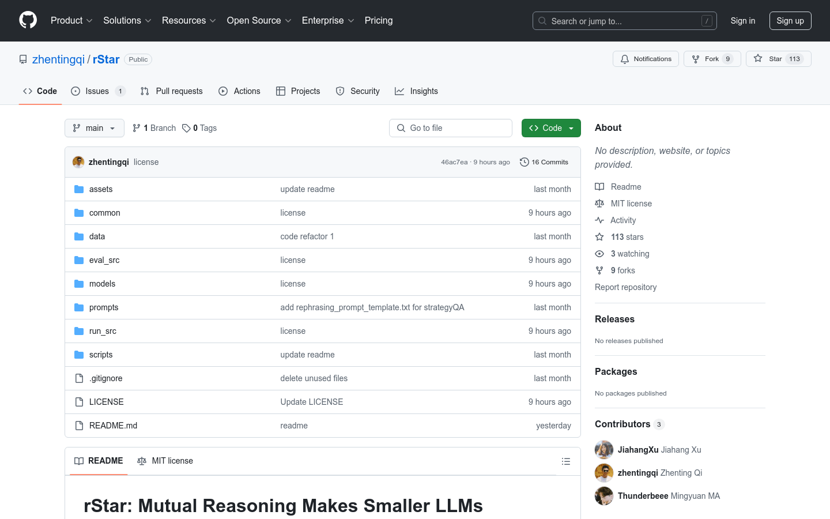Select the MIT license tab below file list

coord(165,461)
